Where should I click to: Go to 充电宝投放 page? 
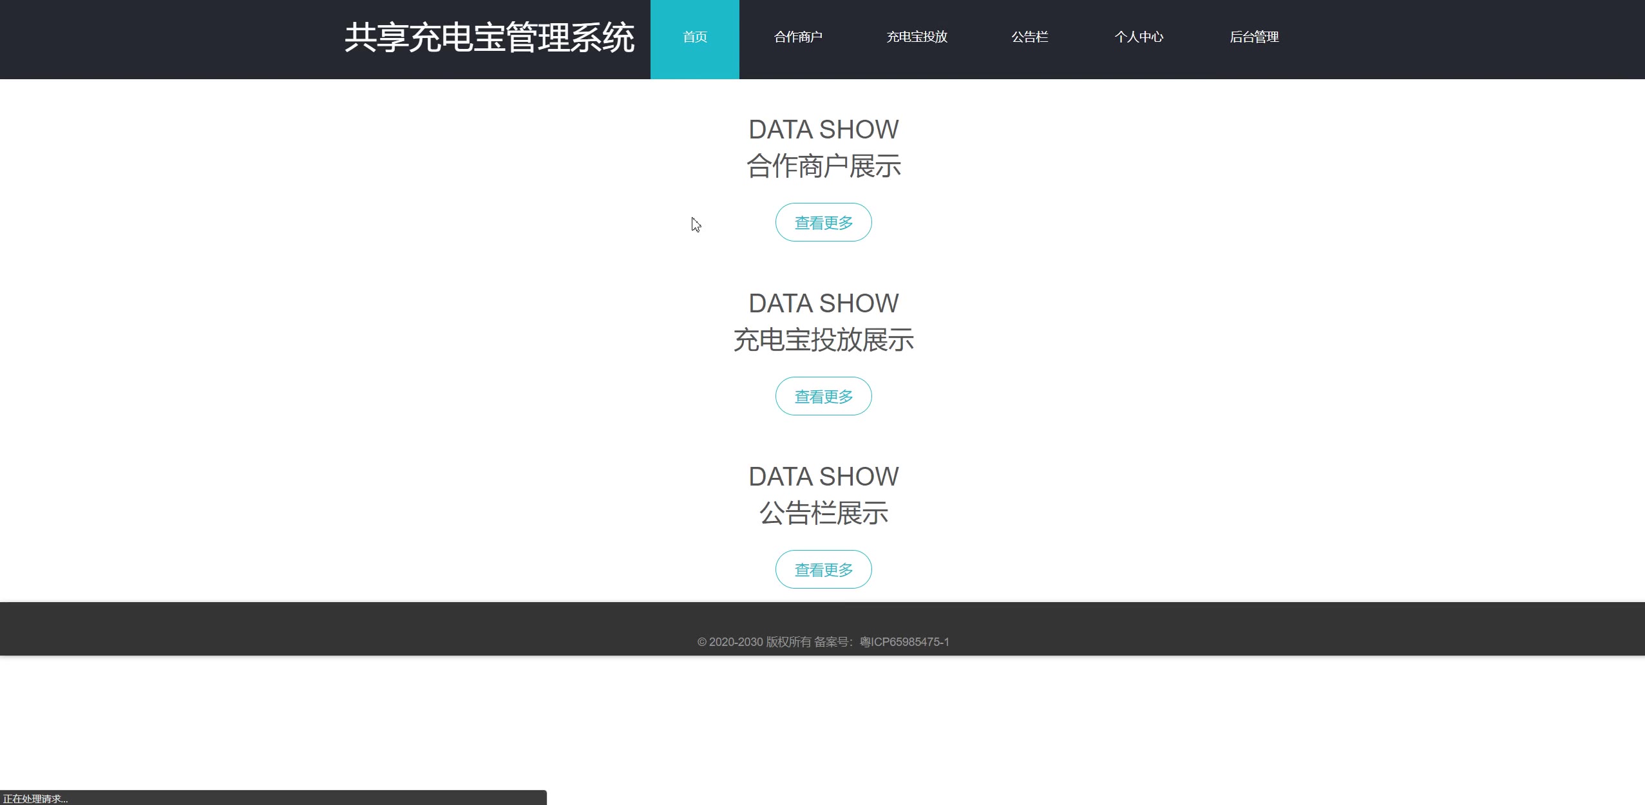click(916, 37)
